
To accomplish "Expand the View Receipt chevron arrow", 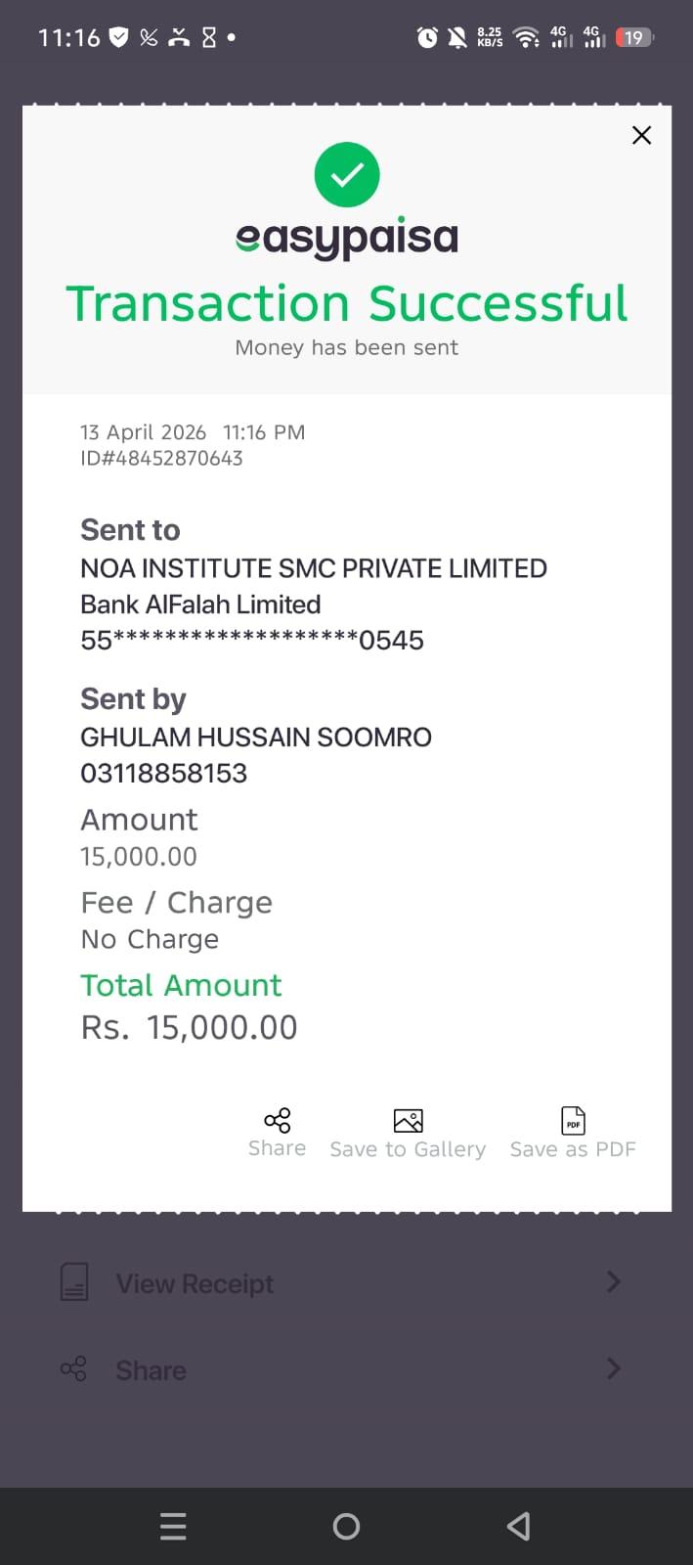I will click(613, 1281).
